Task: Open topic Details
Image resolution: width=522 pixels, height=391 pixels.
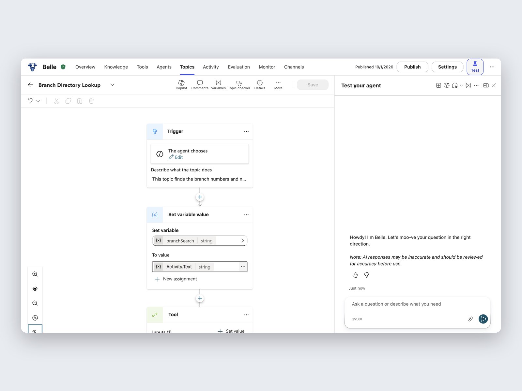Action: coord(260,85)
